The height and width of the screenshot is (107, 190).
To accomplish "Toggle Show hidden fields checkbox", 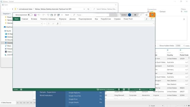I will [158, 45].
